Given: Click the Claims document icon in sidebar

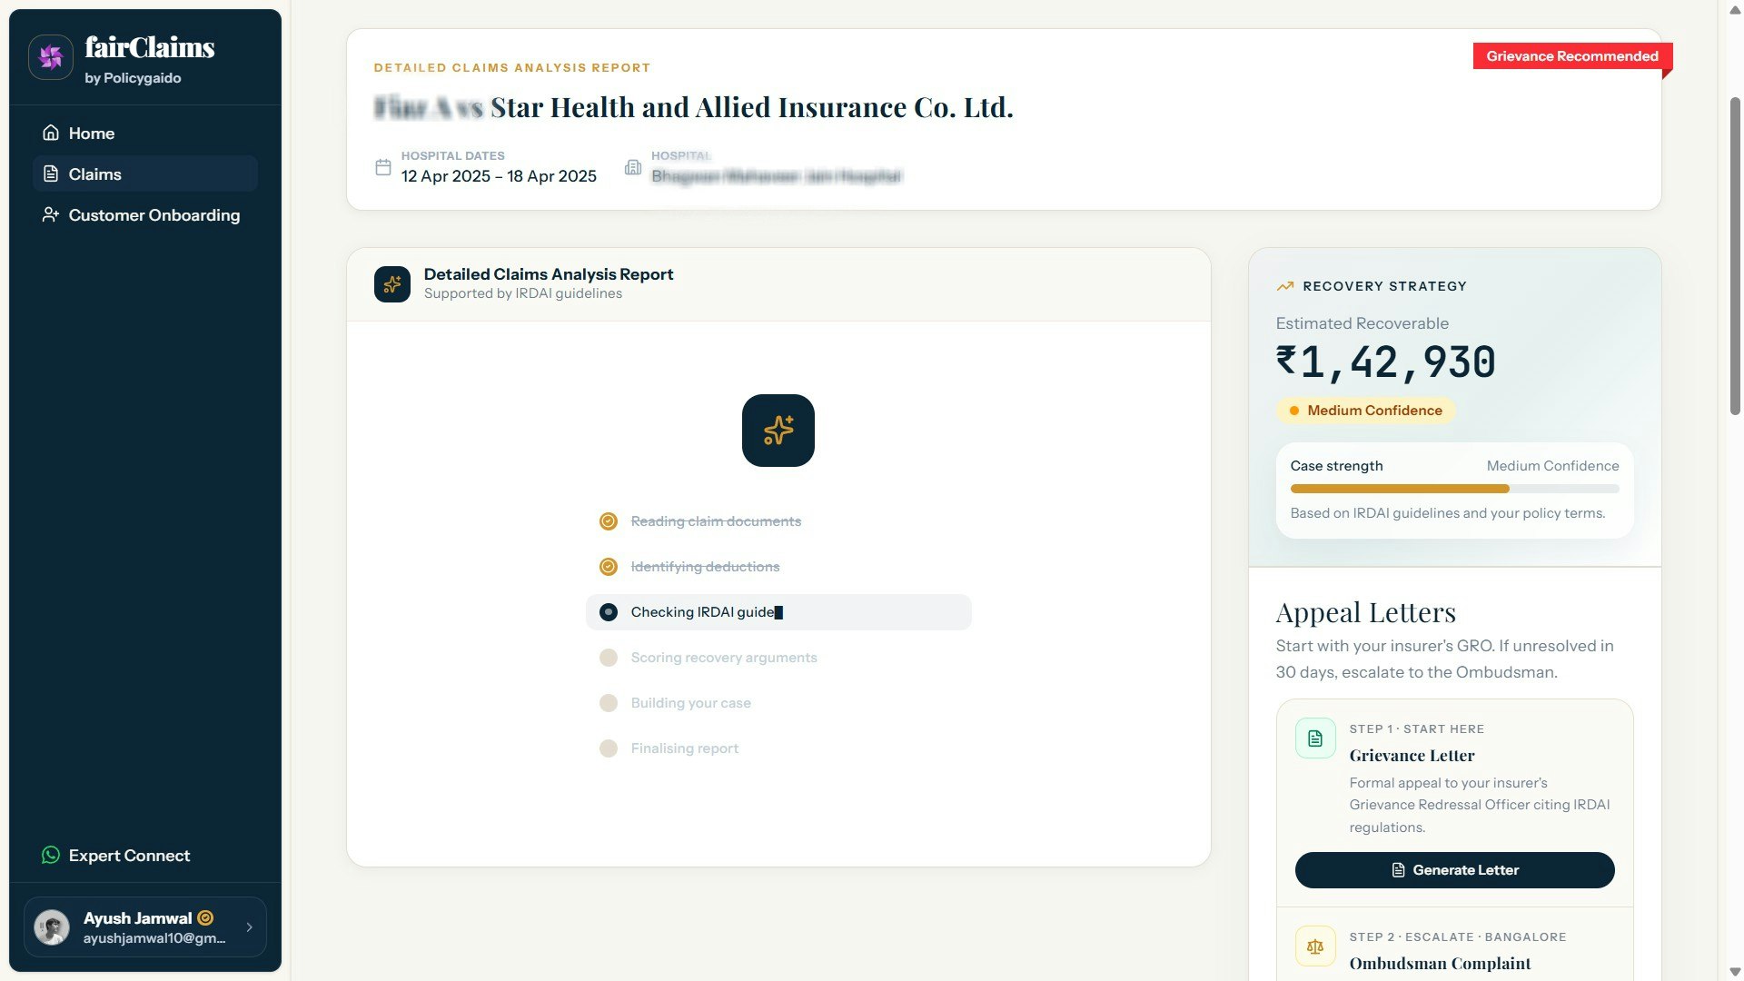Looking at the screenshot, I should (51, 174).
